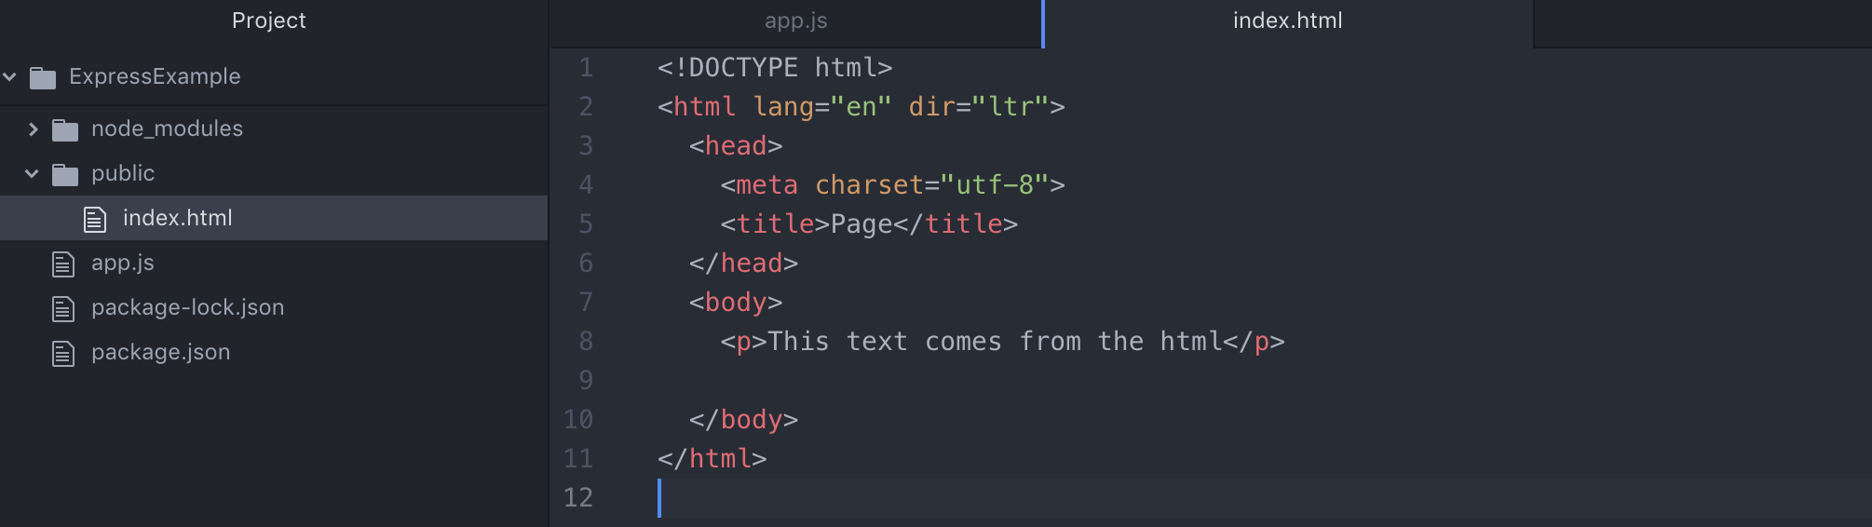Collapse the ExpressExample project root chevron
The height and width of the screenshot is (527, 1872).
click(x=10, y=76)
